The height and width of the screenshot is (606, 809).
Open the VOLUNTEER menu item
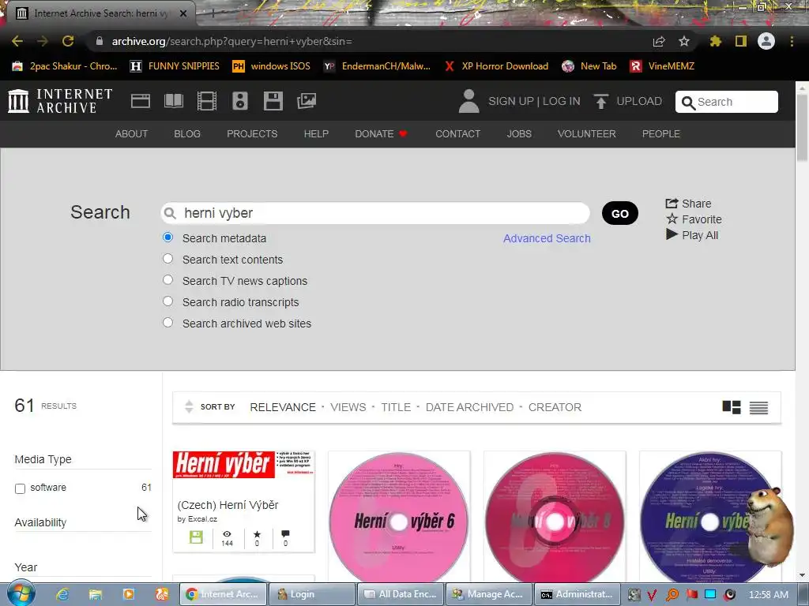tap(586, 134)
